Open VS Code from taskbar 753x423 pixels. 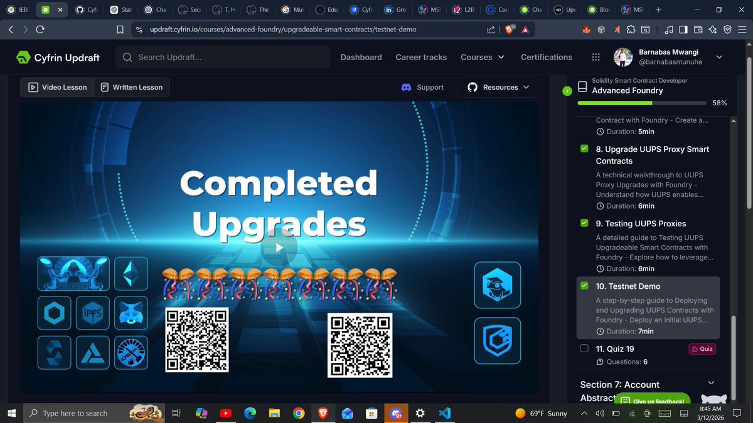pos(445,413)
